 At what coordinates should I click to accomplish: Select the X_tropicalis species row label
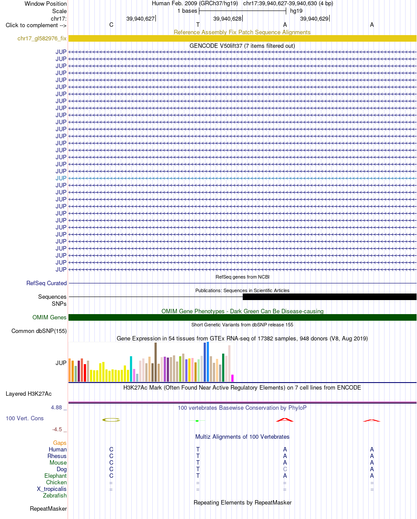pyautogui.click(x=52, y=489)
